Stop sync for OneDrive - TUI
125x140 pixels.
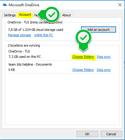coord(104,57)
